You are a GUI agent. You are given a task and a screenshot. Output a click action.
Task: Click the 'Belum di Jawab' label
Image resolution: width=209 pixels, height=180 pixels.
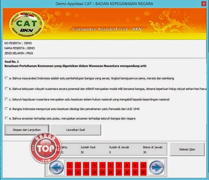[x=153, y=147]
